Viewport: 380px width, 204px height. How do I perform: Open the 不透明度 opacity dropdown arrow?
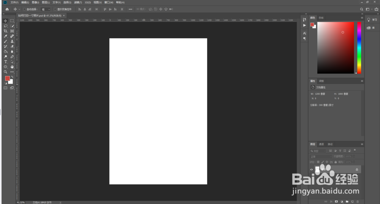[x=353, y=156]
